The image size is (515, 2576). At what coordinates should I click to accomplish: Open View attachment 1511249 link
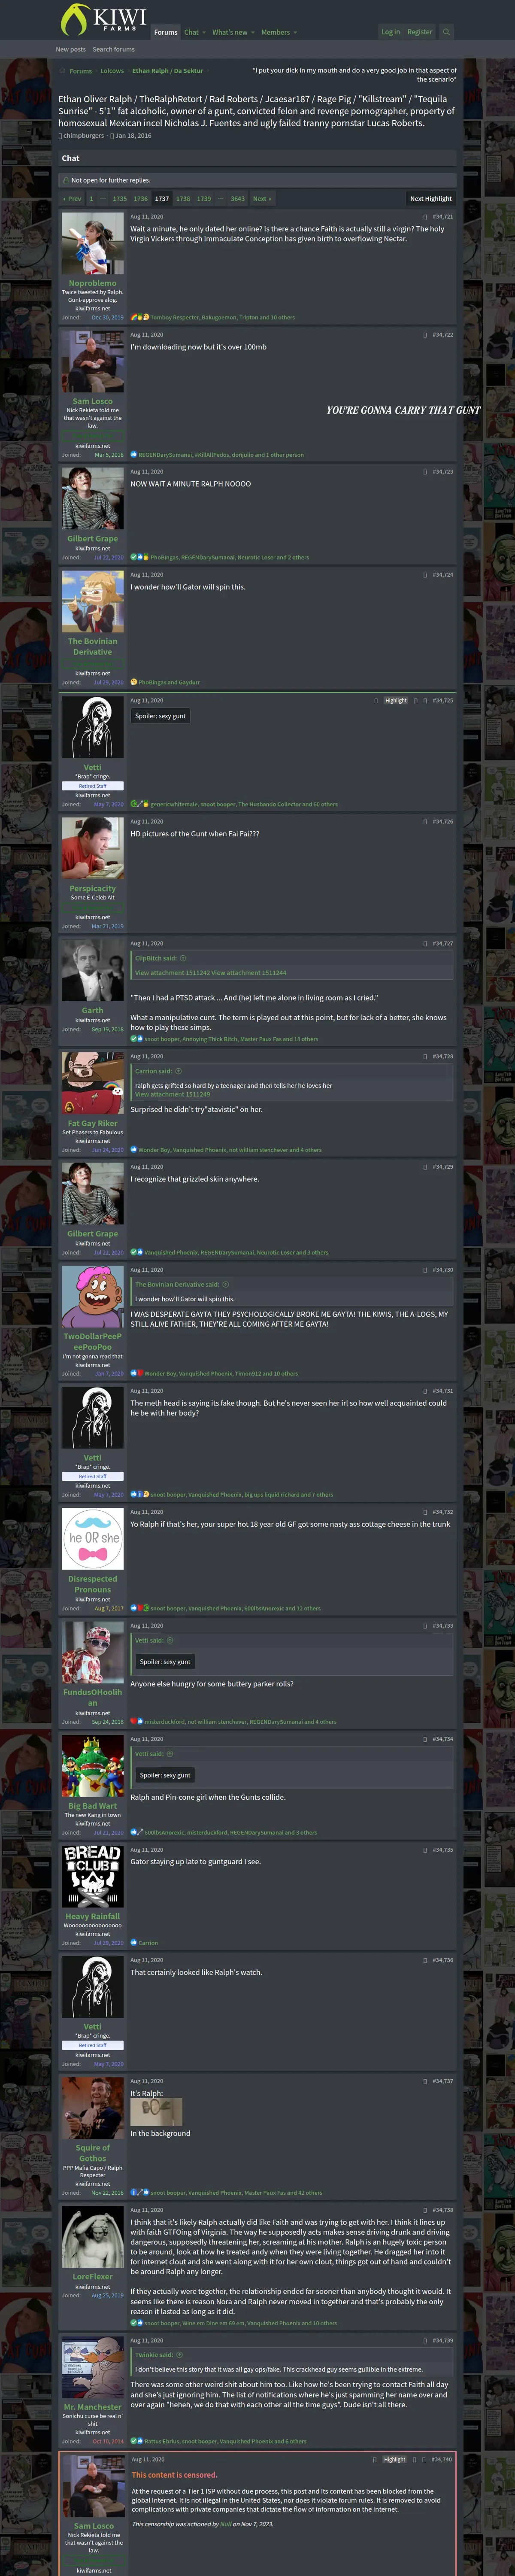point(172,1094)
